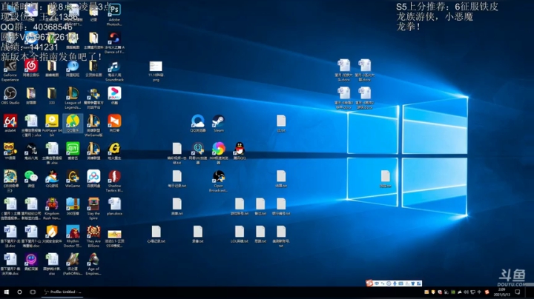Open the Soundtrack music note shortcut
This screenshot has width=534, height=299.
114,71
